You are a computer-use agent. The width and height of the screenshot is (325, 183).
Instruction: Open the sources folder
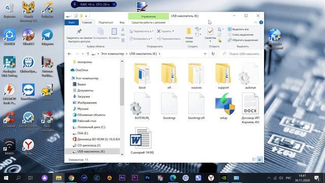point(197,76)
